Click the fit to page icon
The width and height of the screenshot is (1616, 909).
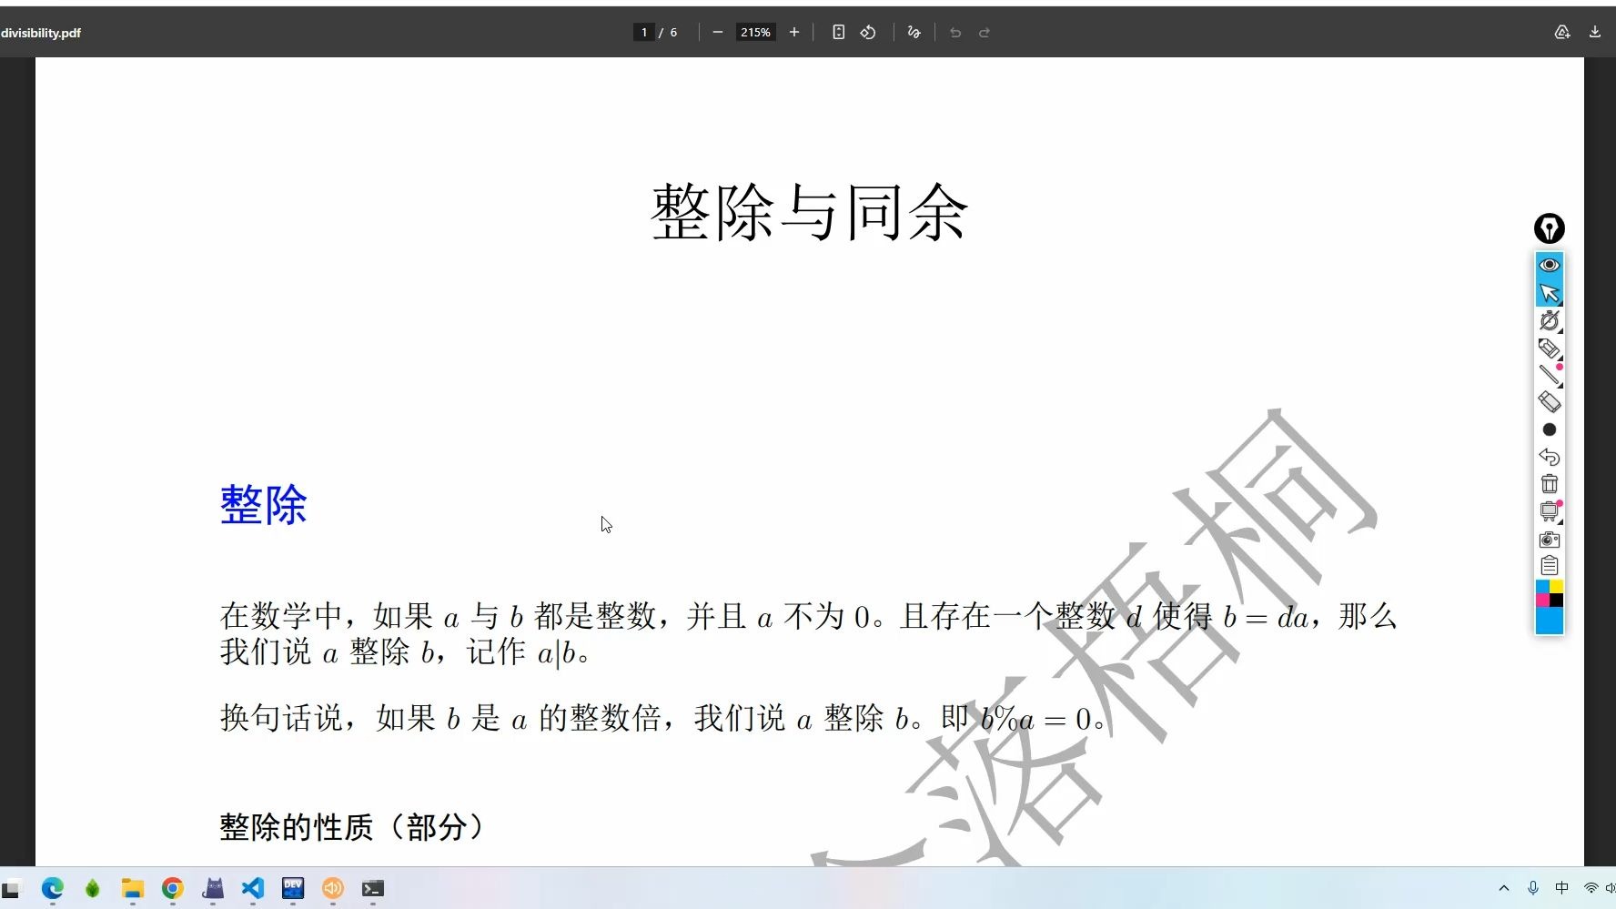[x=839, y=33]
